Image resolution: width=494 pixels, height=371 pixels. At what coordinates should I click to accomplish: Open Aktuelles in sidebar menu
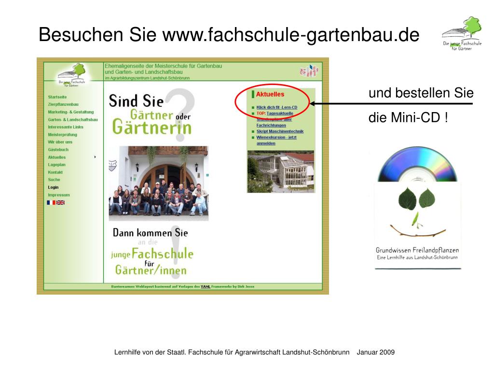[x=57, y=157]
